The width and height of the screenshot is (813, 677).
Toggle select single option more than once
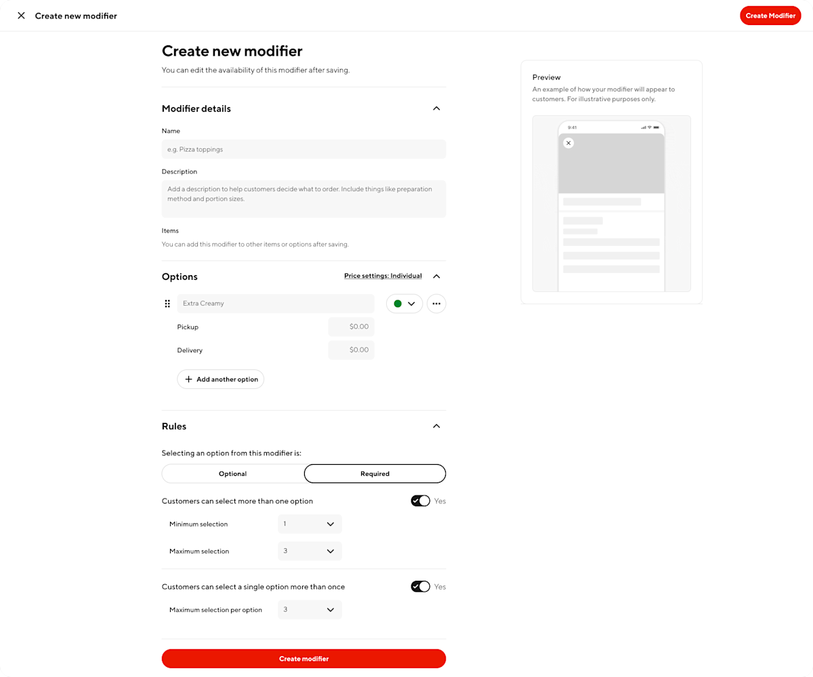[420, 586]
